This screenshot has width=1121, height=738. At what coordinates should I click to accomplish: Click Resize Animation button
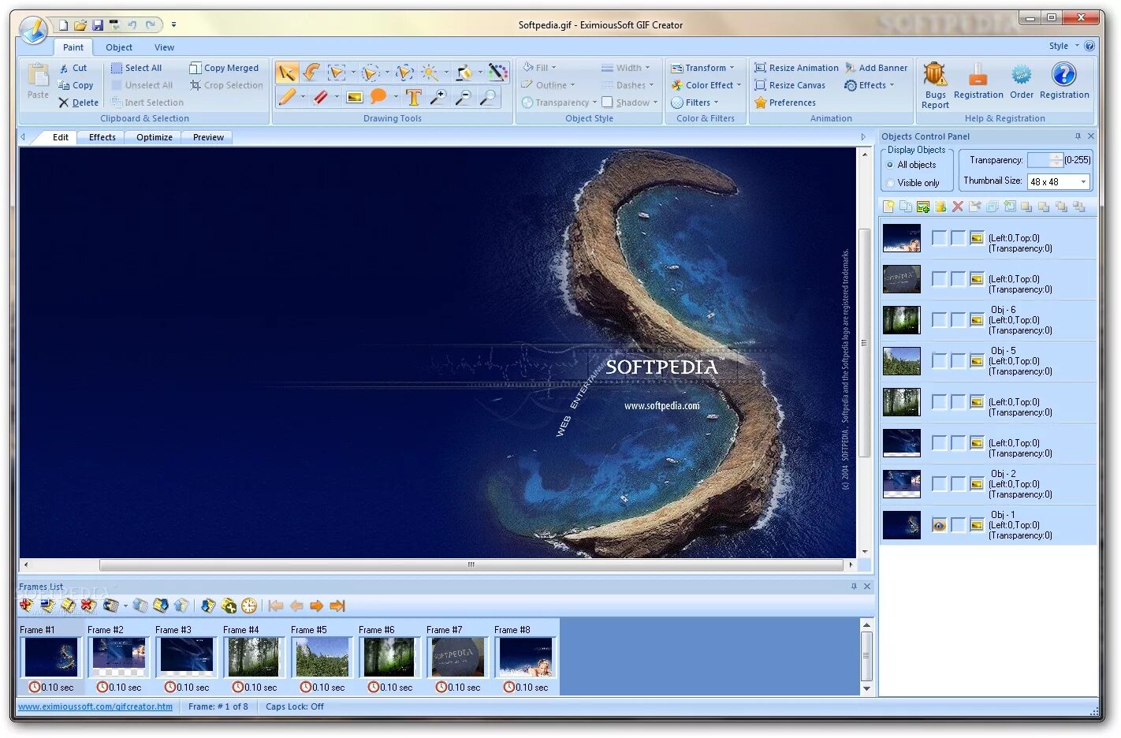click(x=796, y=68)
